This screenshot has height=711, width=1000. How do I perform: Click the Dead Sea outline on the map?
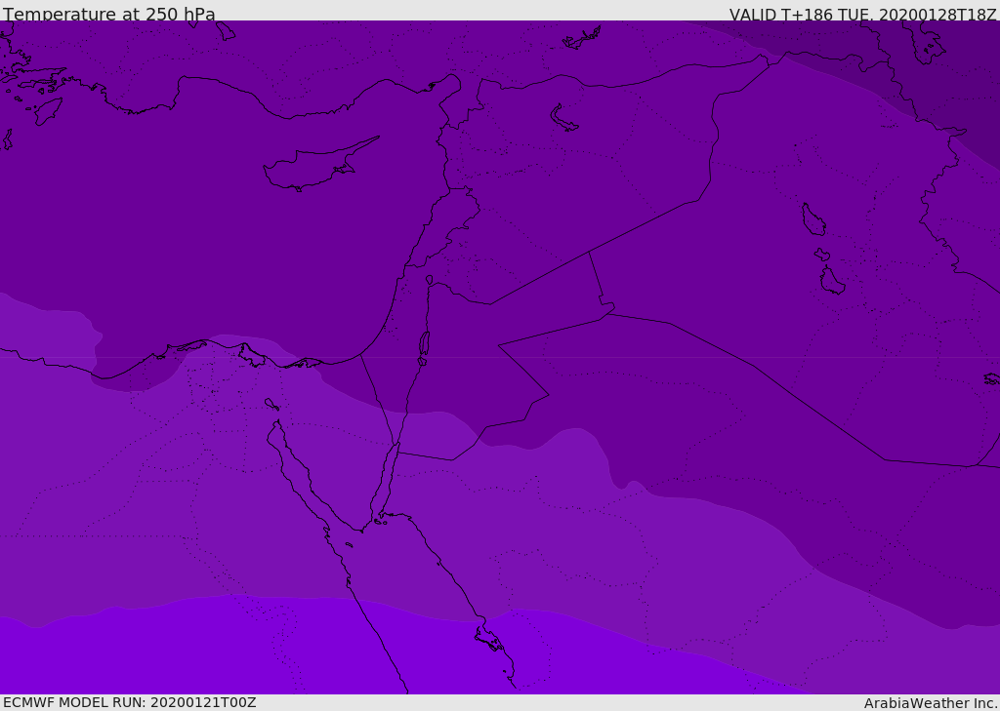pyautogui.click(x=424, y=348)
